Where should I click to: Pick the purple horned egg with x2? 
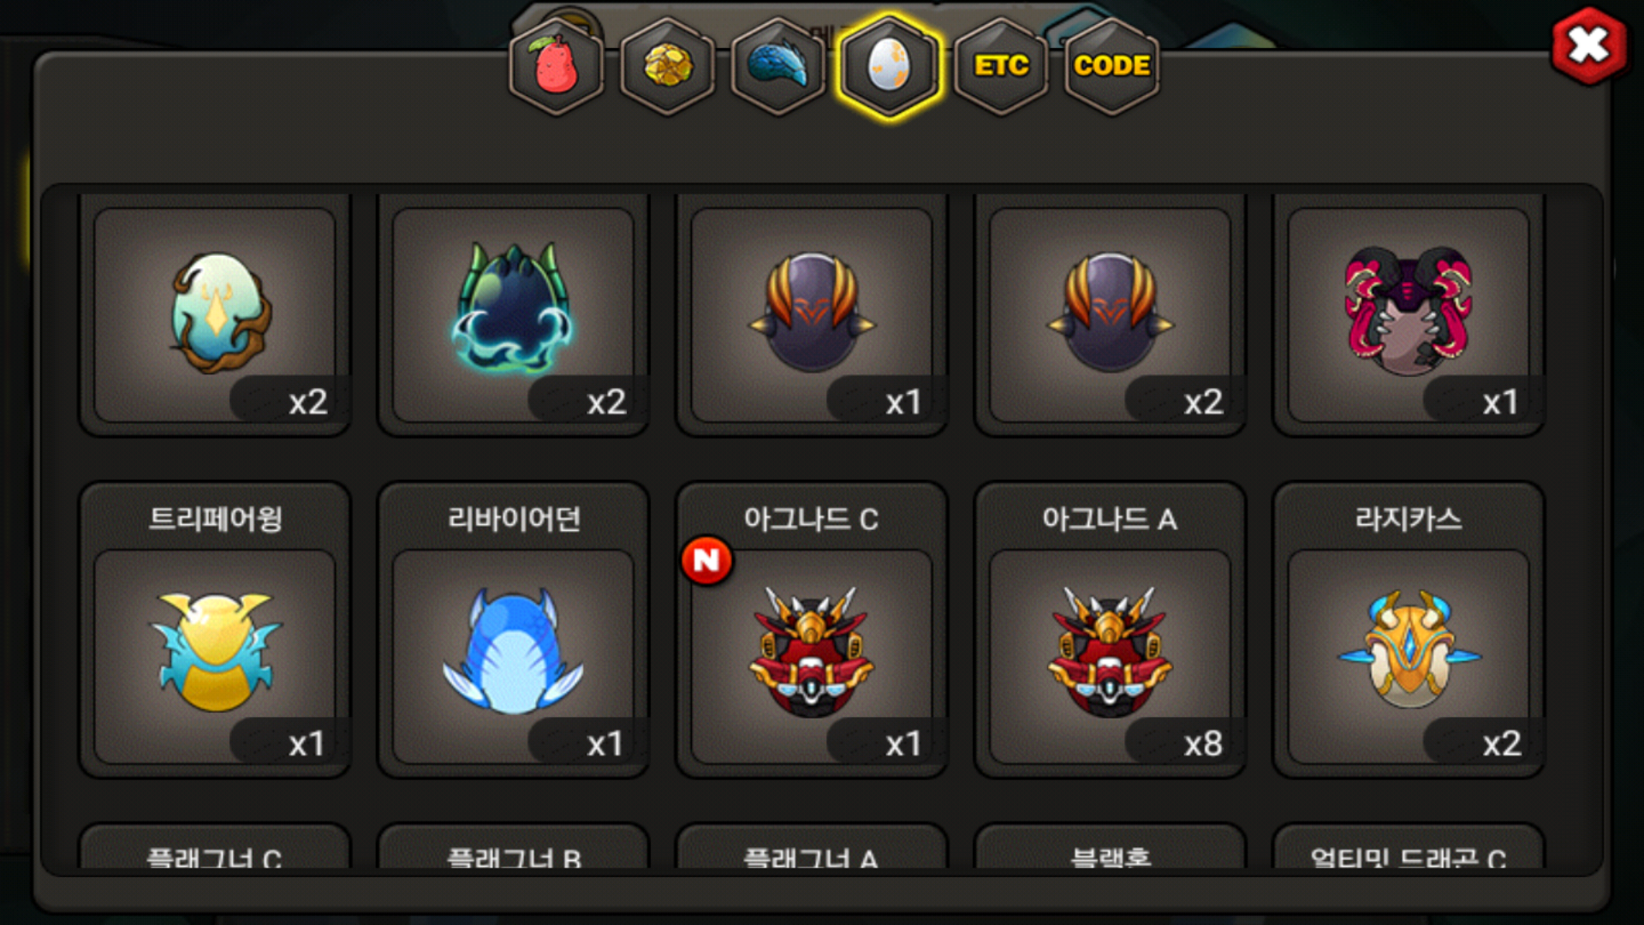[1110, 314]
